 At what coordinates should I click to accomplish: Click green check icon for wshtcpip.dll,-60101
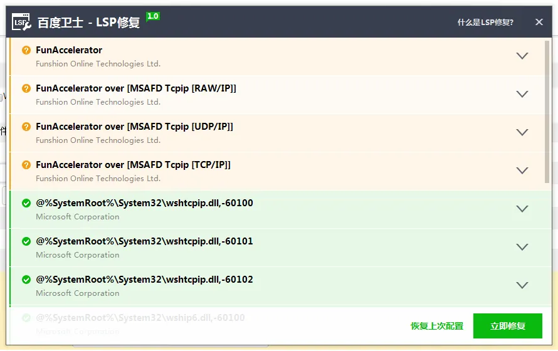pos(26,241)
